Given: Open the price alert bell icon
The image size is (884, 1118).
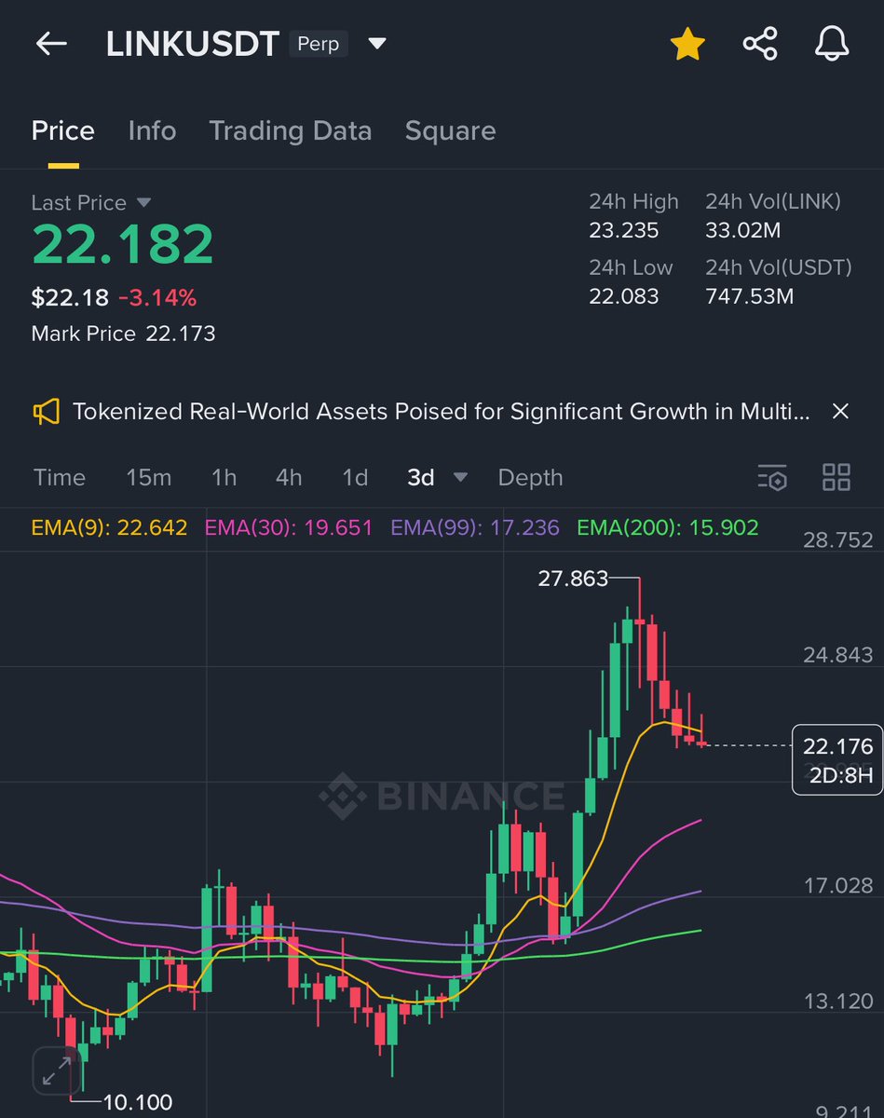Looking at the screenshot, I should pos(832,44).
